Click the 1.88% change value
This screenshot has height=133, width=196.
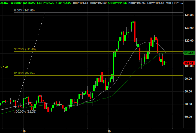click(67, 3)
